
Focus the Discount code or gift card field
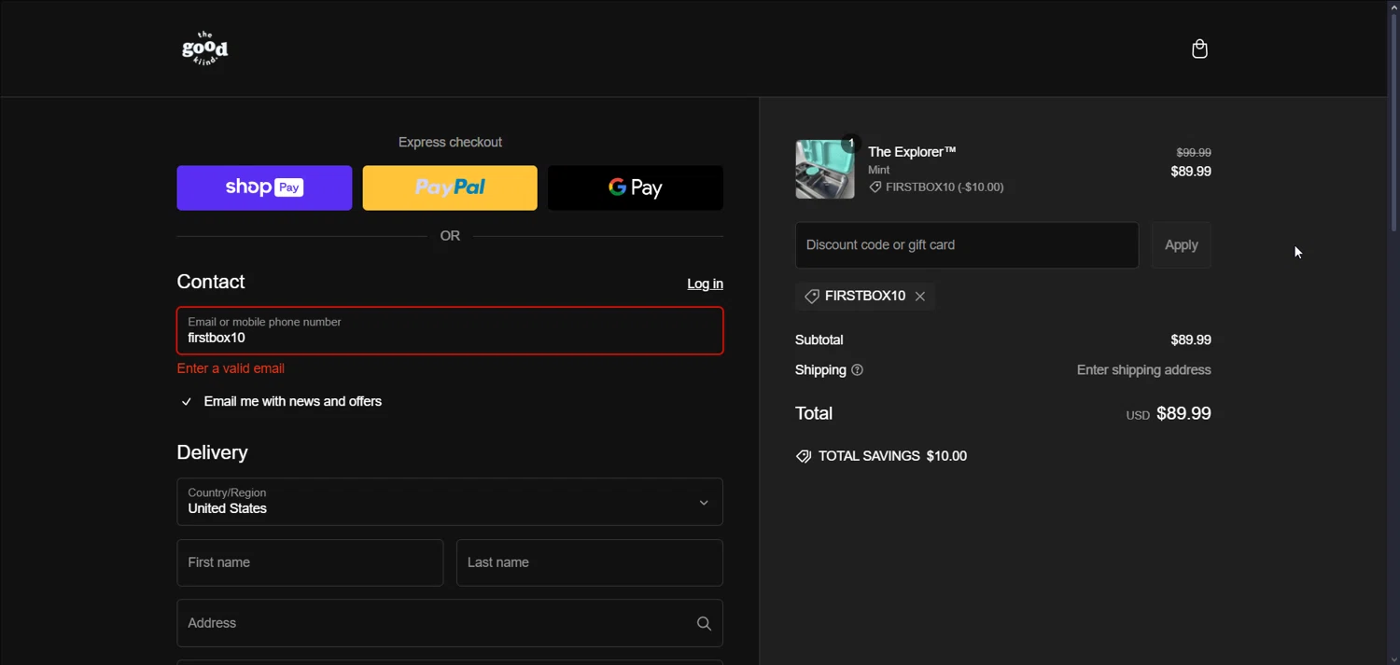tap(967, 245)
